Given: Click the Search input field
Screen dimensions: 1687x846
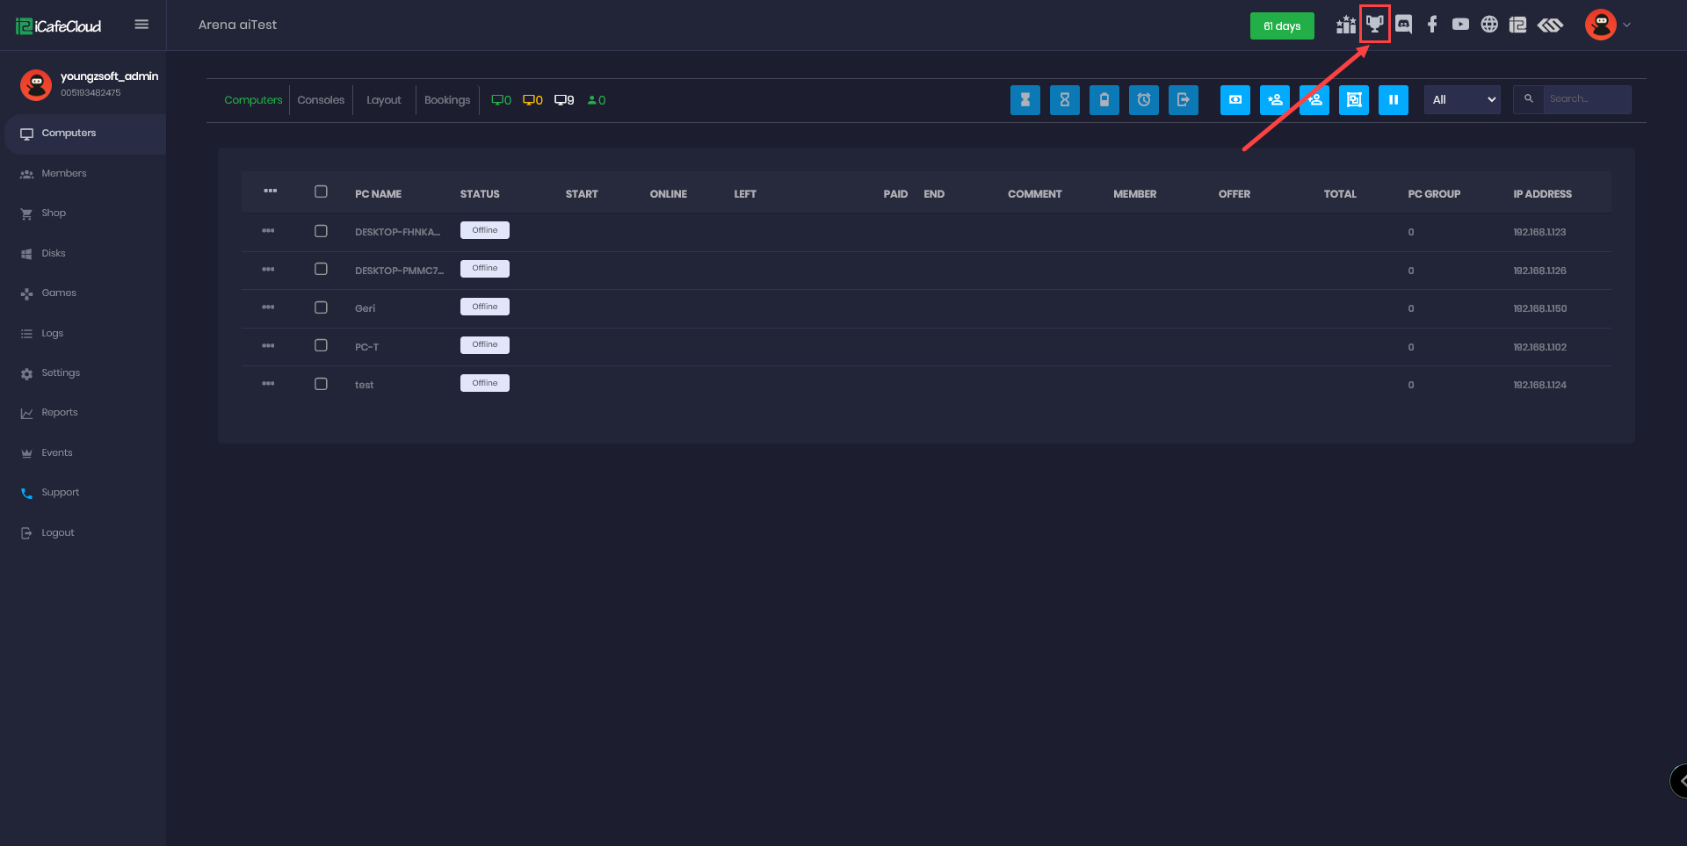Looking at the screenshot, I should click(1586, 99).
